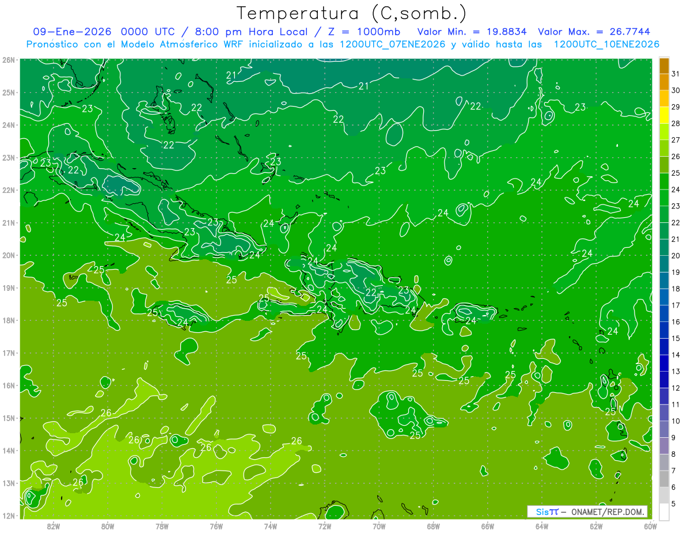Click latitude axis label '15N'
The height and width of the screenshot is (534, 691).
click(x=9, y=418)
